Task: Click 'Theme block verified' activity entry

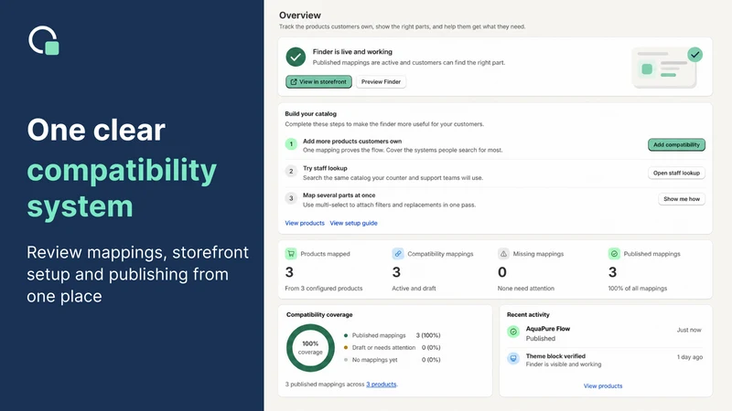Action: coord(555,356)
